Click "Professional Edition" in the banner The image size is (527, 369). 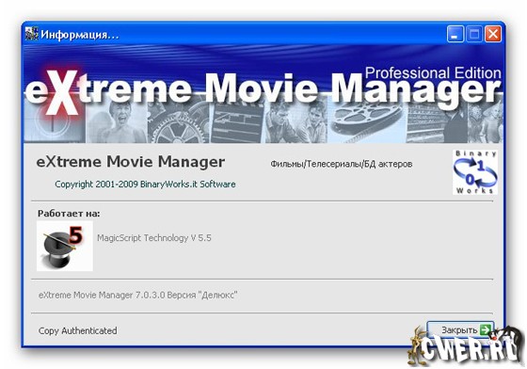433,72
